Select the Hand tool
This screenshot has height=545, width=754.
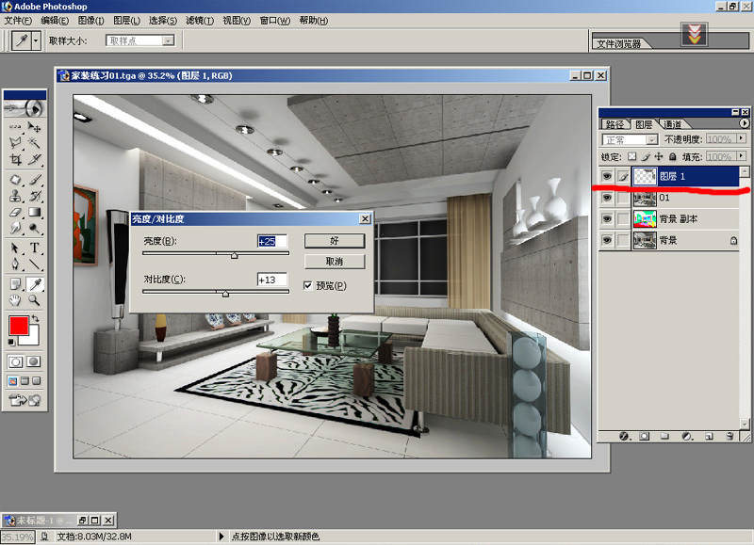tap(15, 300)
